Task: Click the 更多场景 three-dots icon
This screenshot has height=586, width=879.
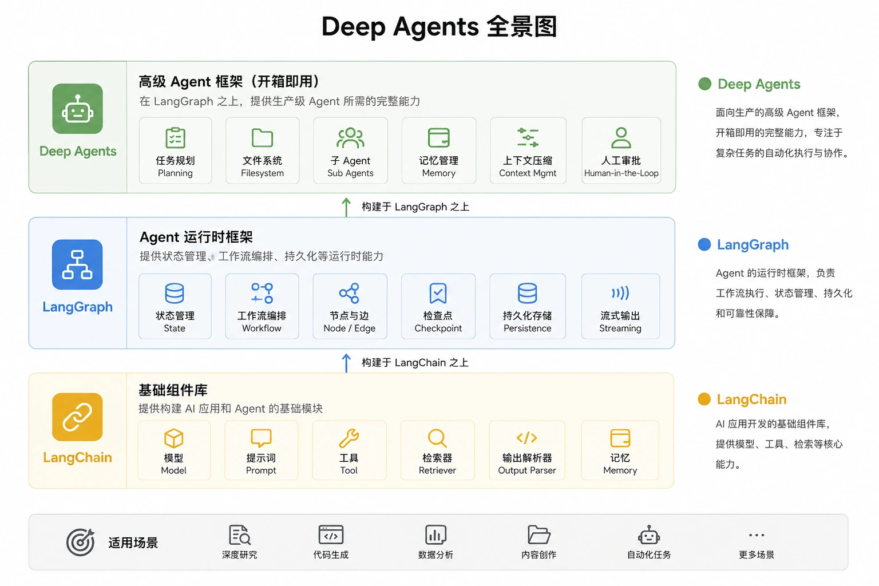Action: point(757,535)
